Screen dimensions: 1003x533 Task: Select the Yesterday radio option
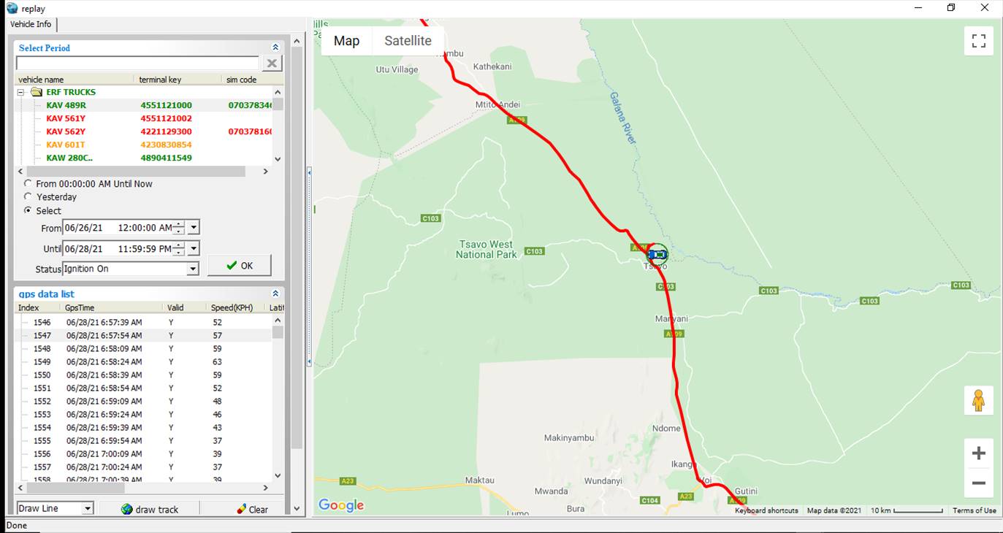click(x=28, y=196)
